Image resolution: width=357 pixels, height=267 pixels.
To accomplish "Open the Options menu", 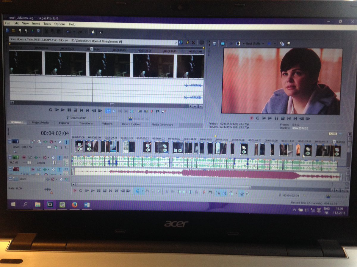I will (x=59, y=24).
